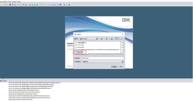Switch Open dialog to details view

coord(121,39)
